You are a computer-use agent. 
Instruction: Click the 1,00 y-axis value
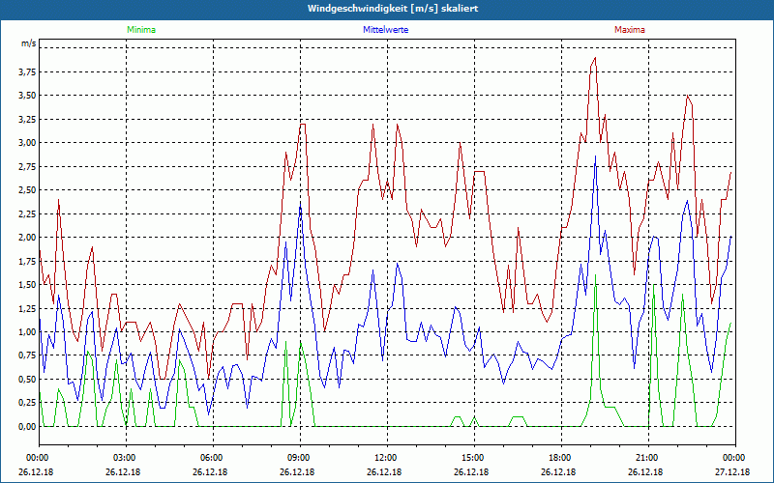point(27,332)
